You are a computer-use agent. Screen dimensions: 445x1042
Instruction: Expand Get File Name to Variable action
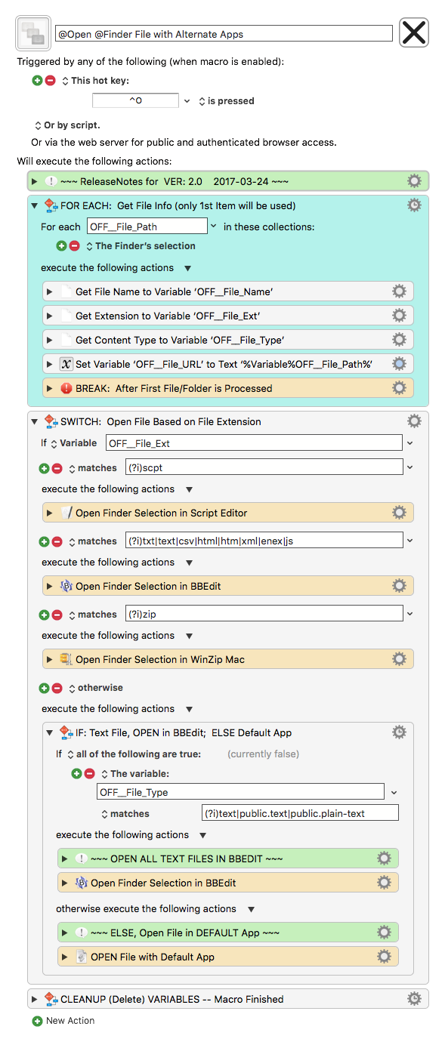coord(50,291)
